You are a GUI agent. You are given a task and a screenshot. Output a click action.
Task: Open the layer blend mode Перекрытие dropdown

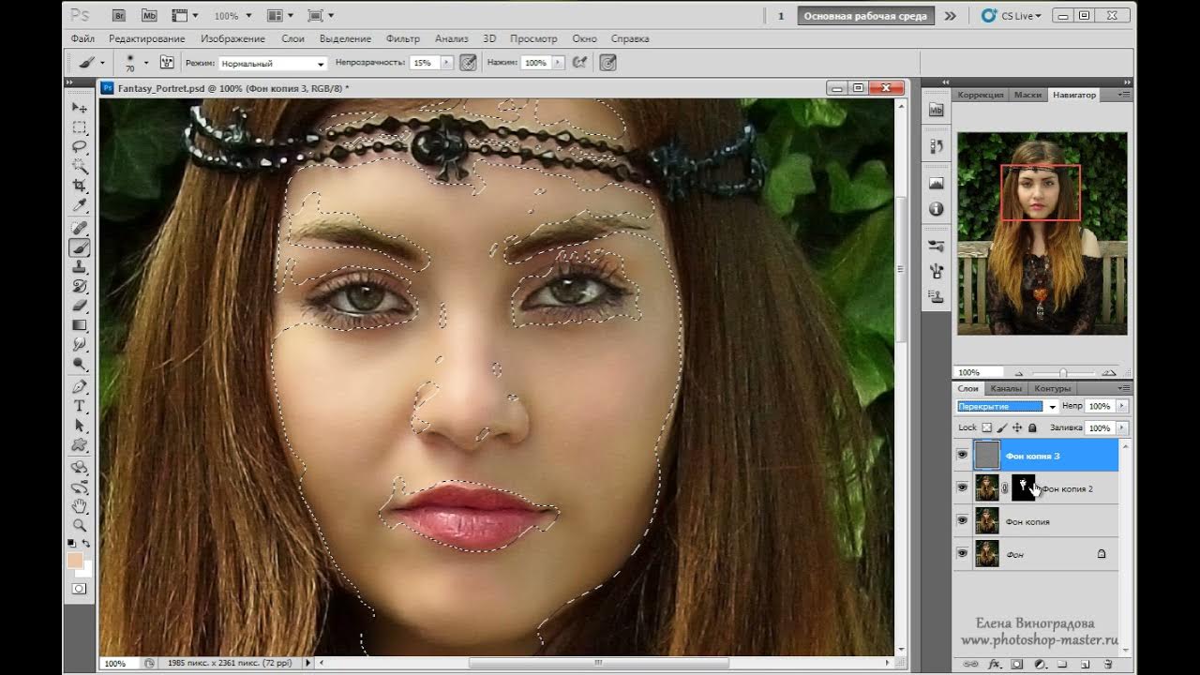coord(1008,407)
